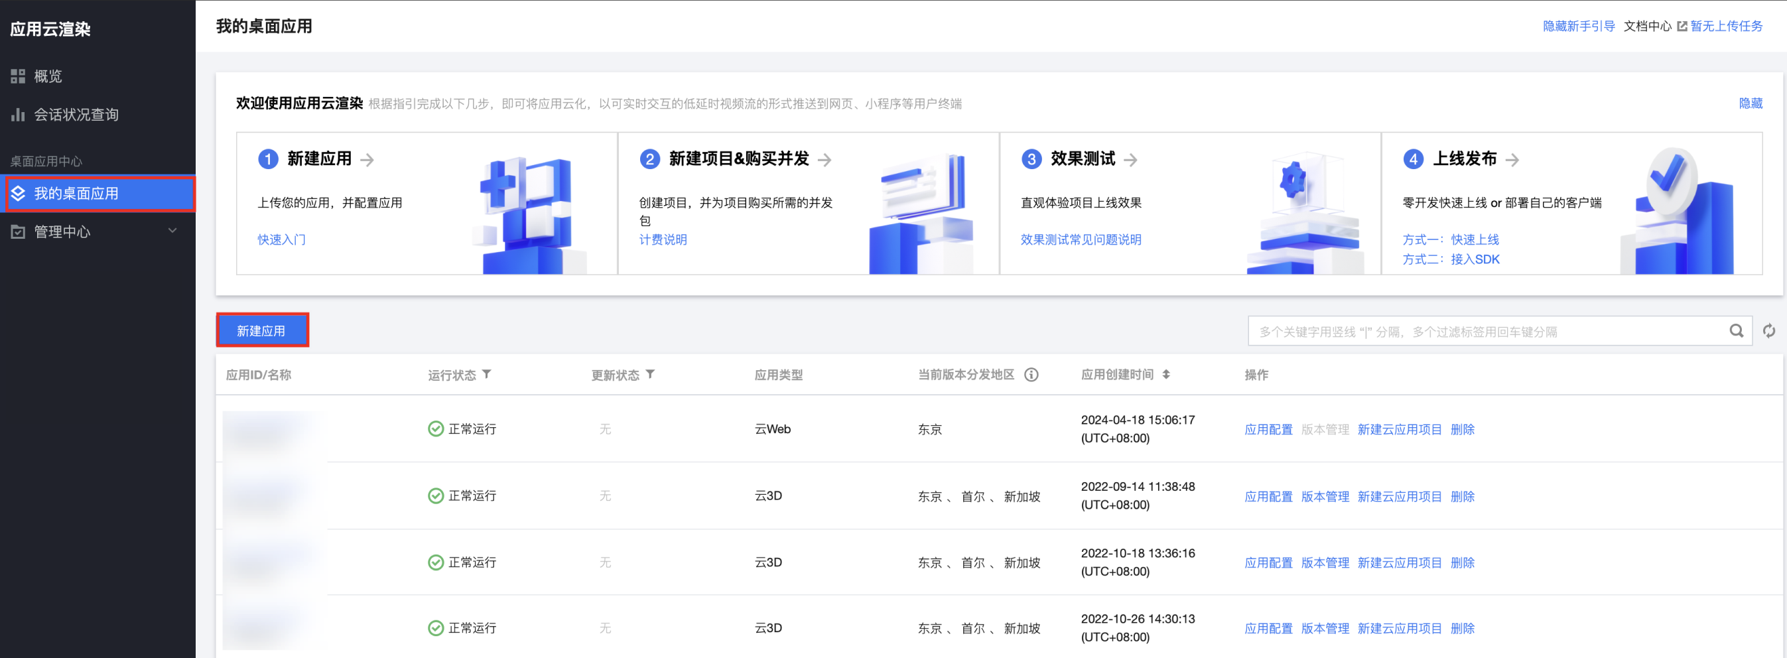The width and height of the screenshot is (1787, 658).
Task: Select 我的桌面应用 in sidebar
Action: 76,194
